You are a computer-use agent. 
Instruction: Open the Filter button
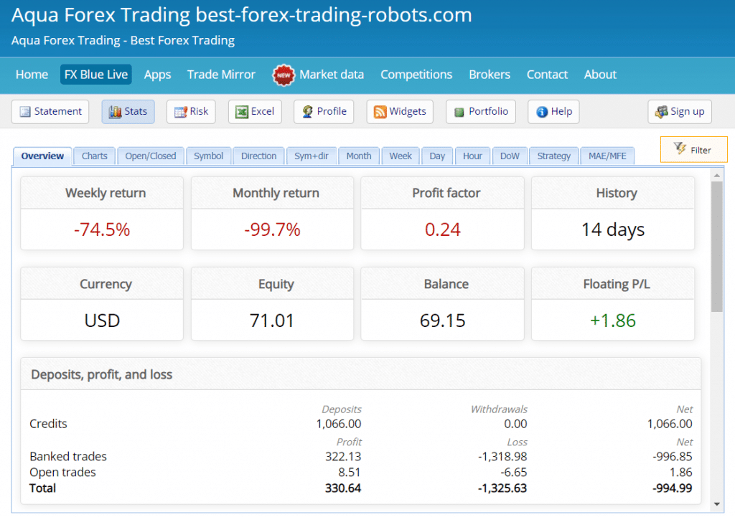coord(693,150)
